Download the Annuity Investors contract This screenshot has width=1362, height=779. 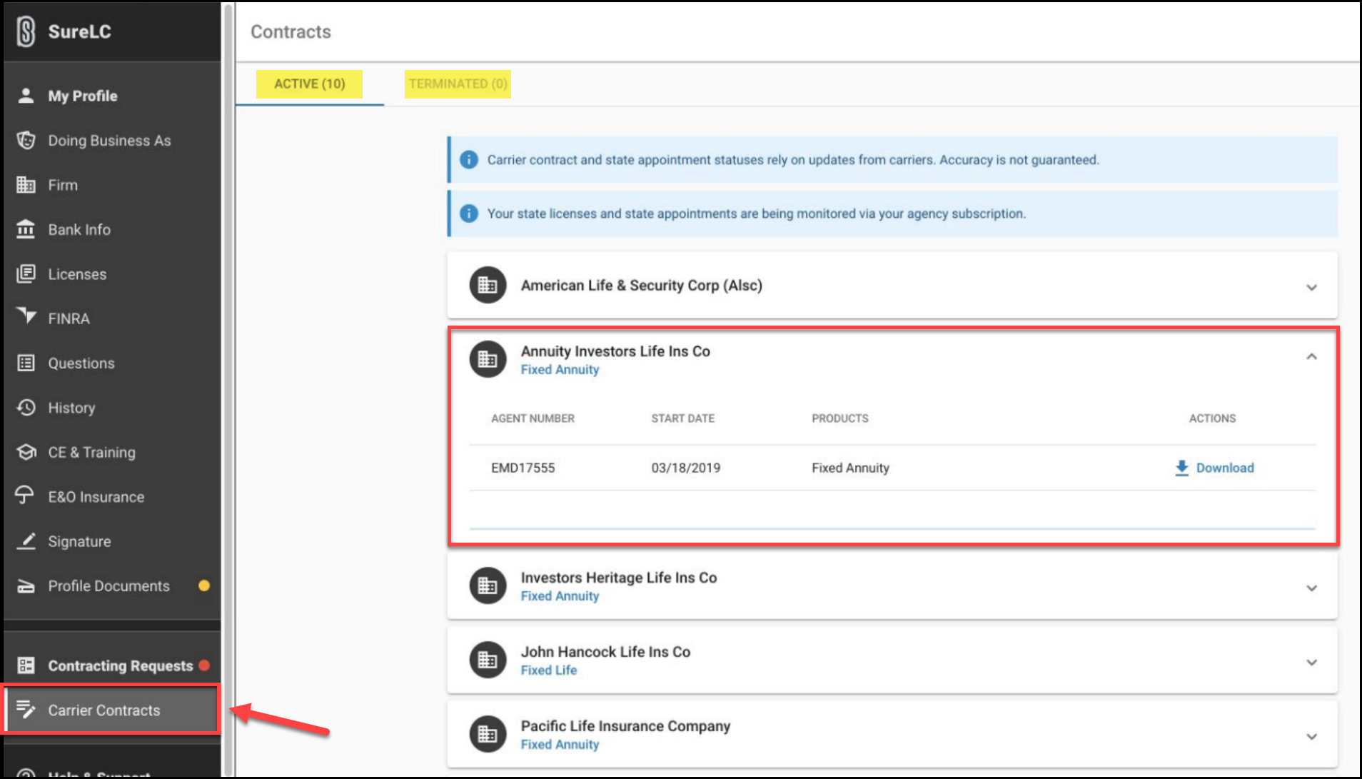(1214, 468)
